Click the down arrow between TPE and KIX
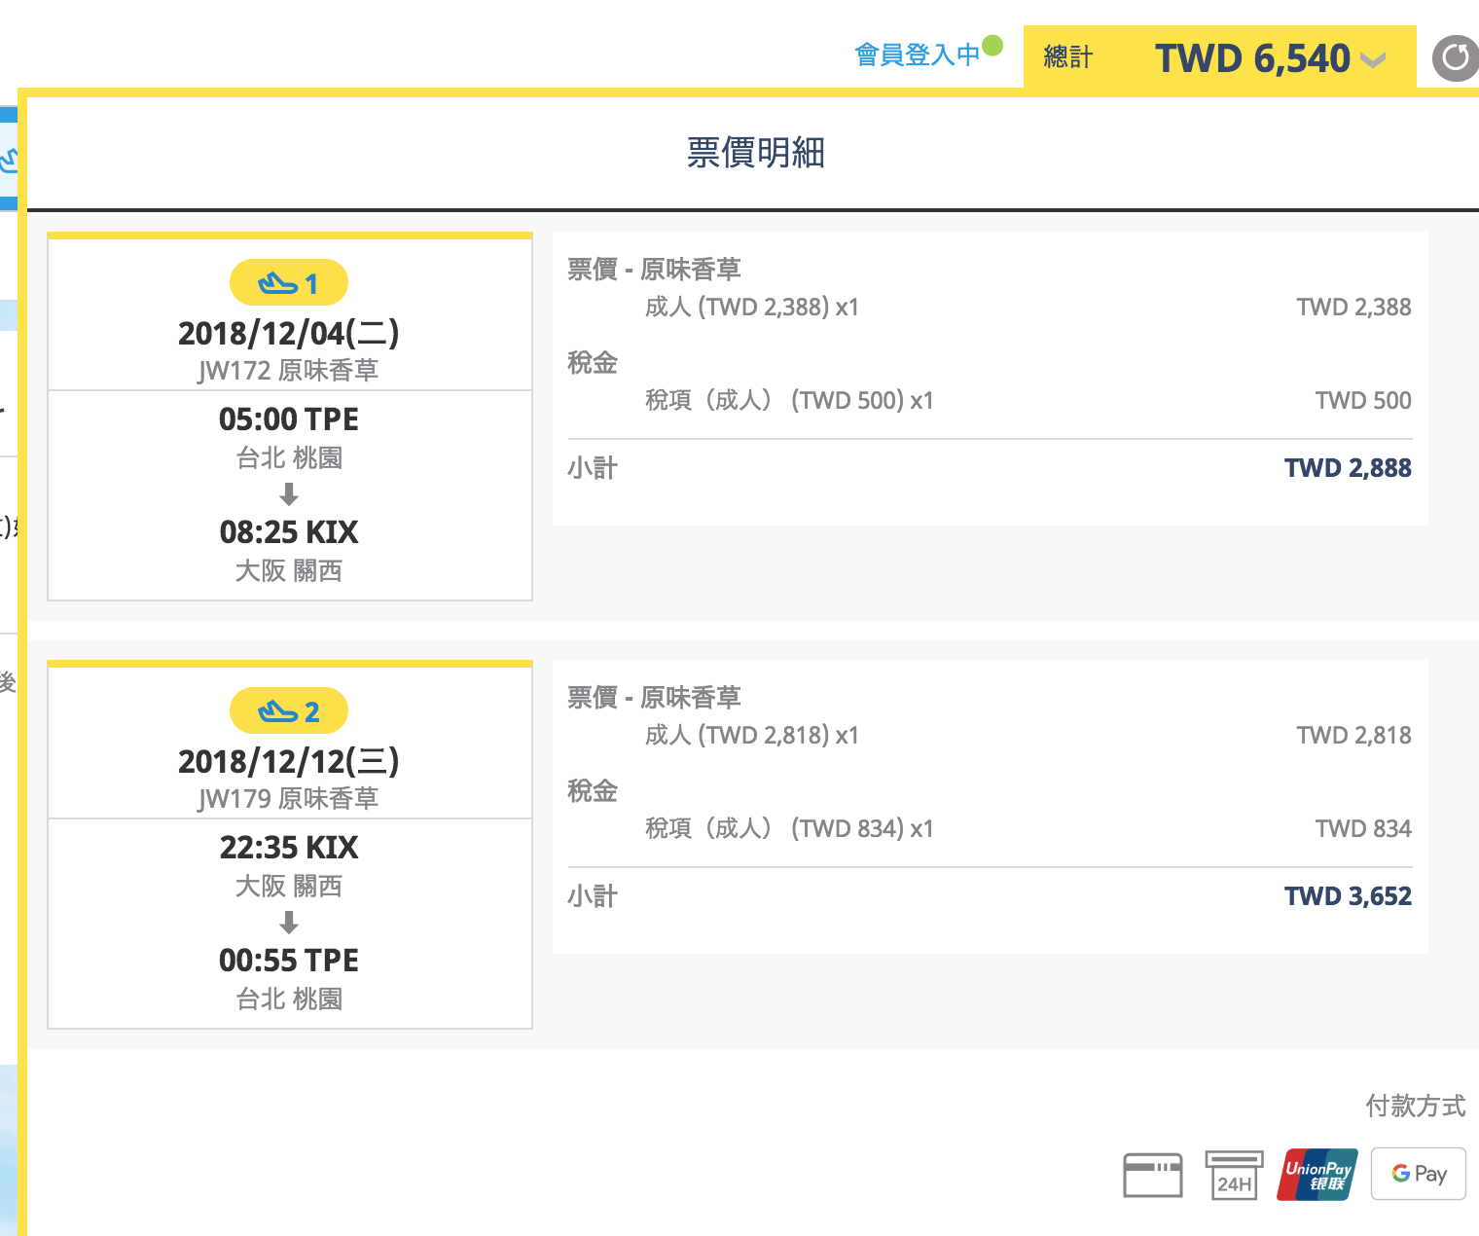1479x1236 pixels. 289,494
